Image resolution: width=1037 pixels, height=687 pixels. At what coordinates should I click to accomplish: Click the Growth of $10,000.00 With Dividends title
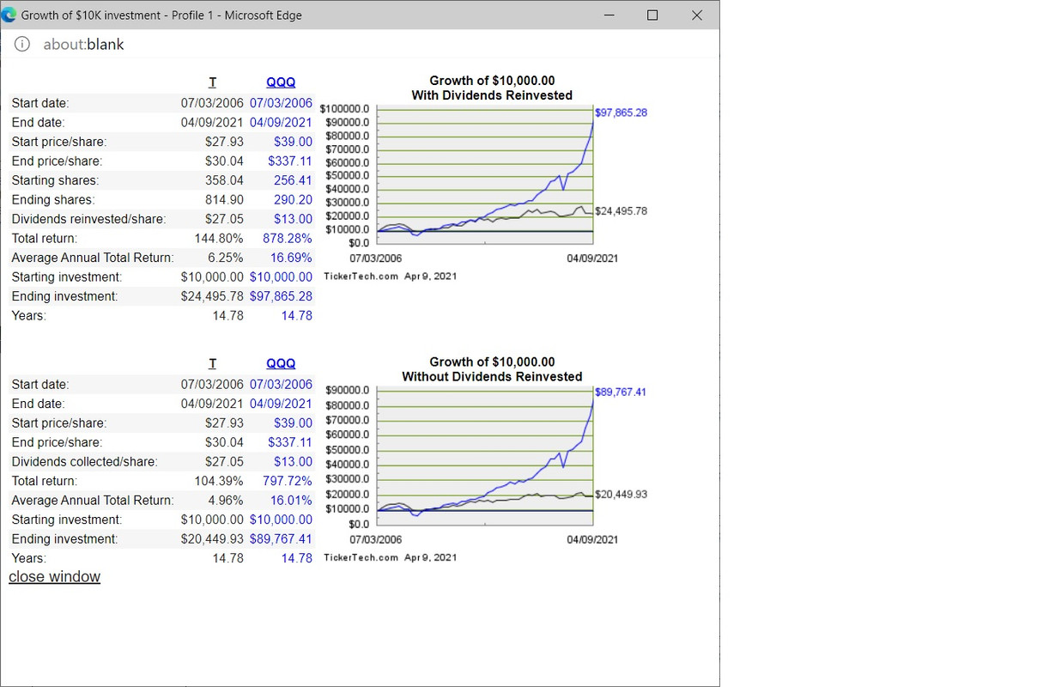492,88
